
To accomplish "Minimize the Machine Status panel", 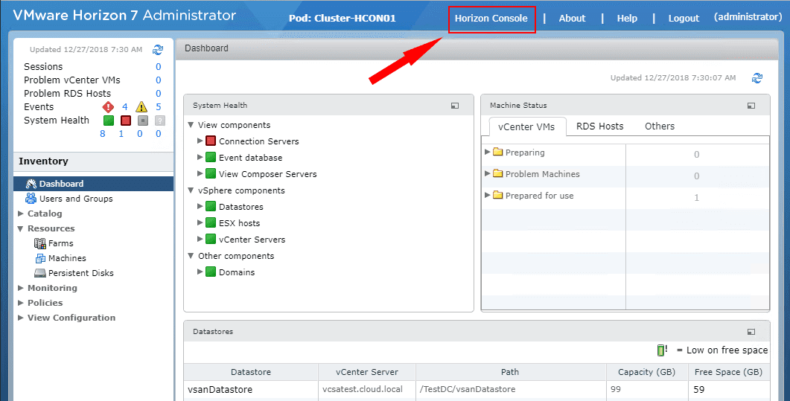I will (751, 106).
